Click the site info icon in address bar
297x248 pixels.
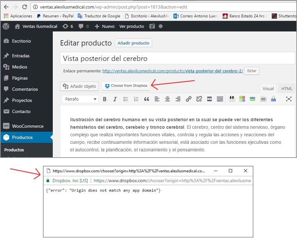tap(35, 7)
